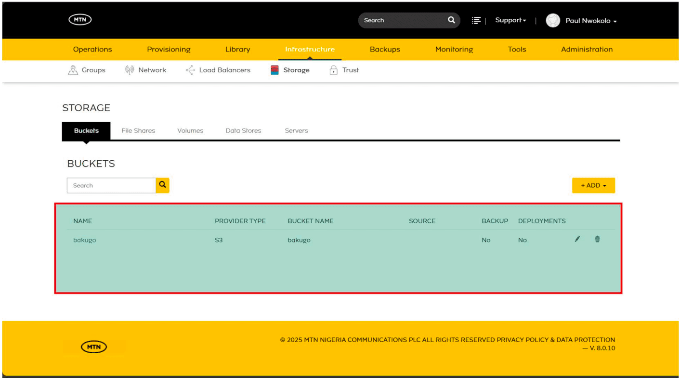680x385 pixels.
Task: Open the Monitoring menu
Action: pos(454,49)
